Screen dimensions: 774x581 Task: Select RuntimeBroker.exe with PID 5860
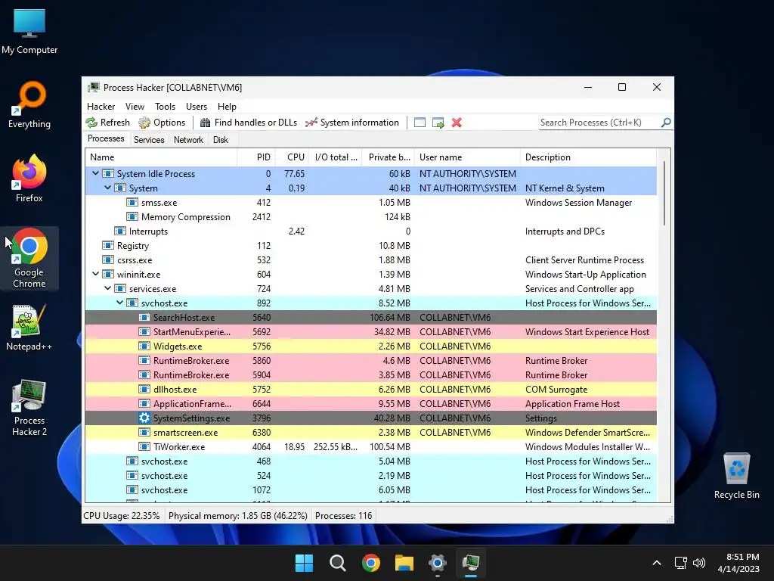(x=370, y=360)
